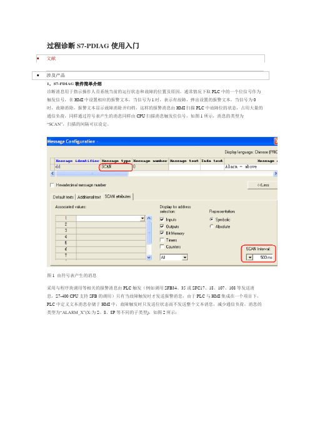The image size is (310, 439).
Task: Open associated value row 1 dropdown
Action: (142, 218)
